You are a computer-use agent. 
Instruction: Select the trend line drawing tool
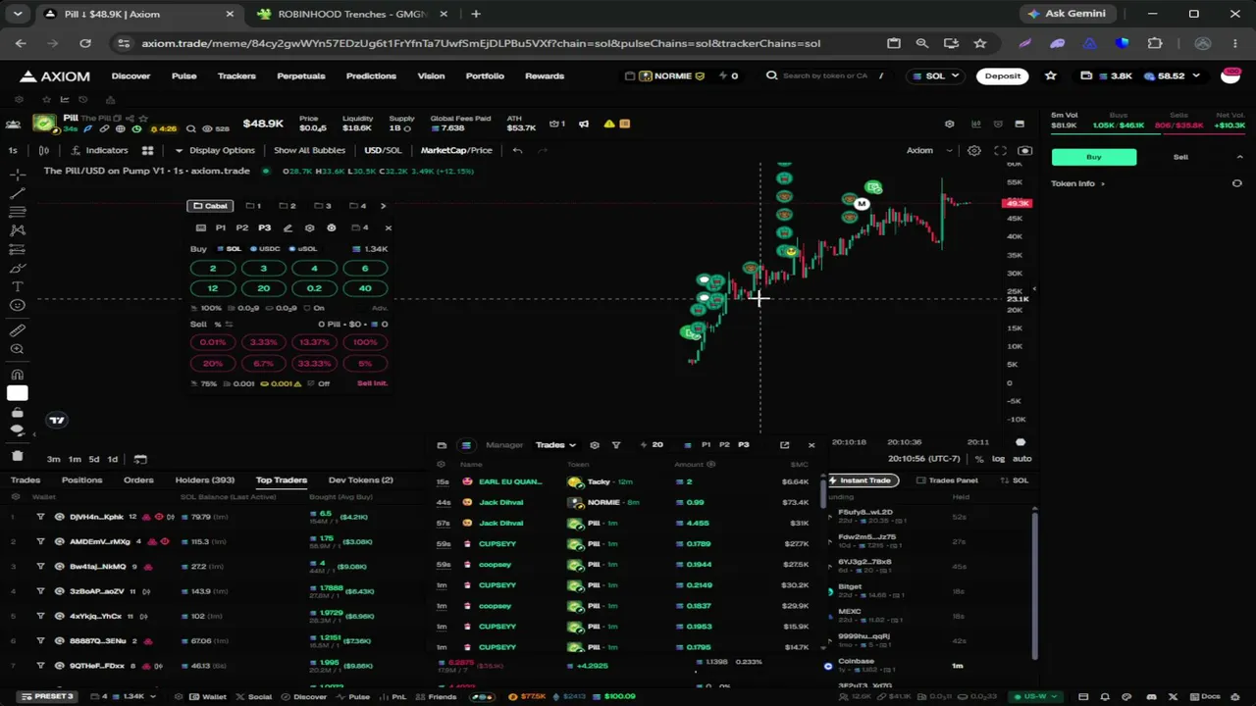point(17,193)
